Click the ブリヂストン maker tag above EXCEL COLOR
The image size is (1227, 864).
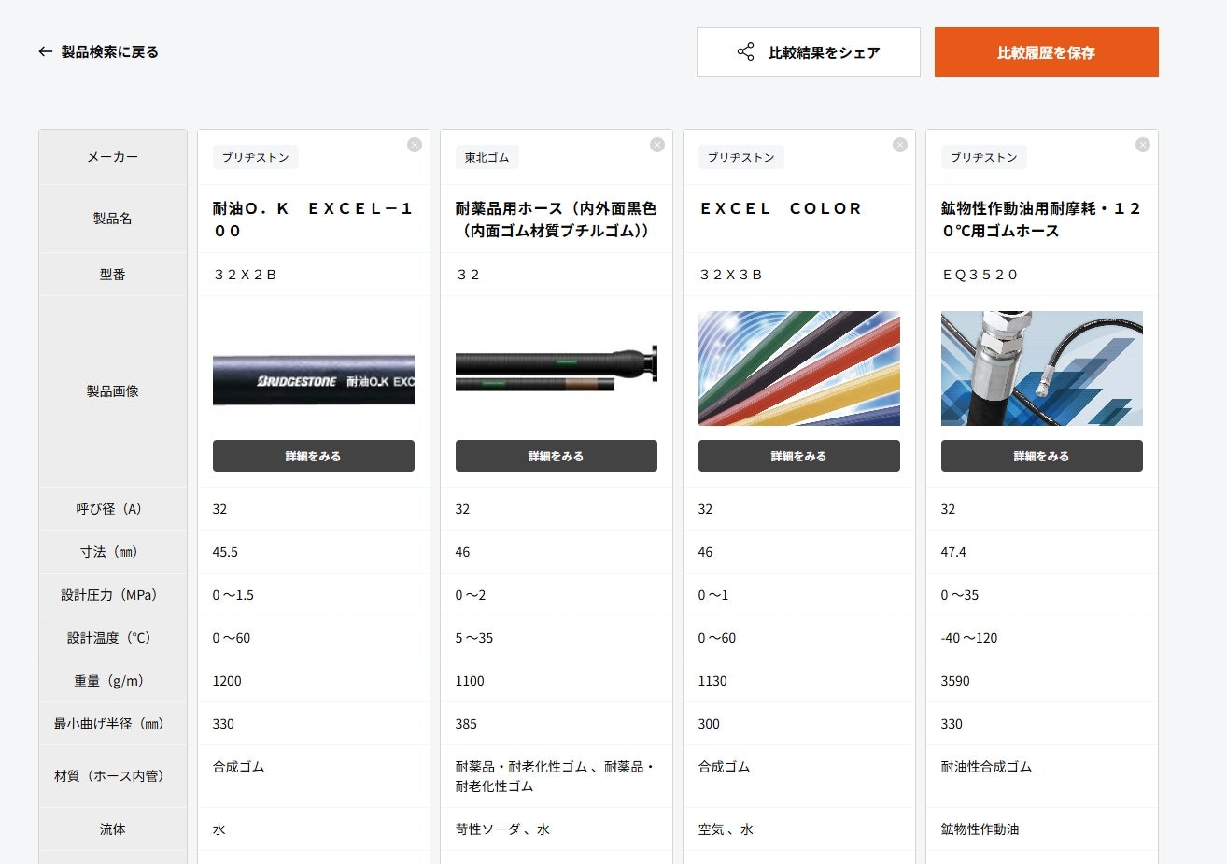pos(741,157)
